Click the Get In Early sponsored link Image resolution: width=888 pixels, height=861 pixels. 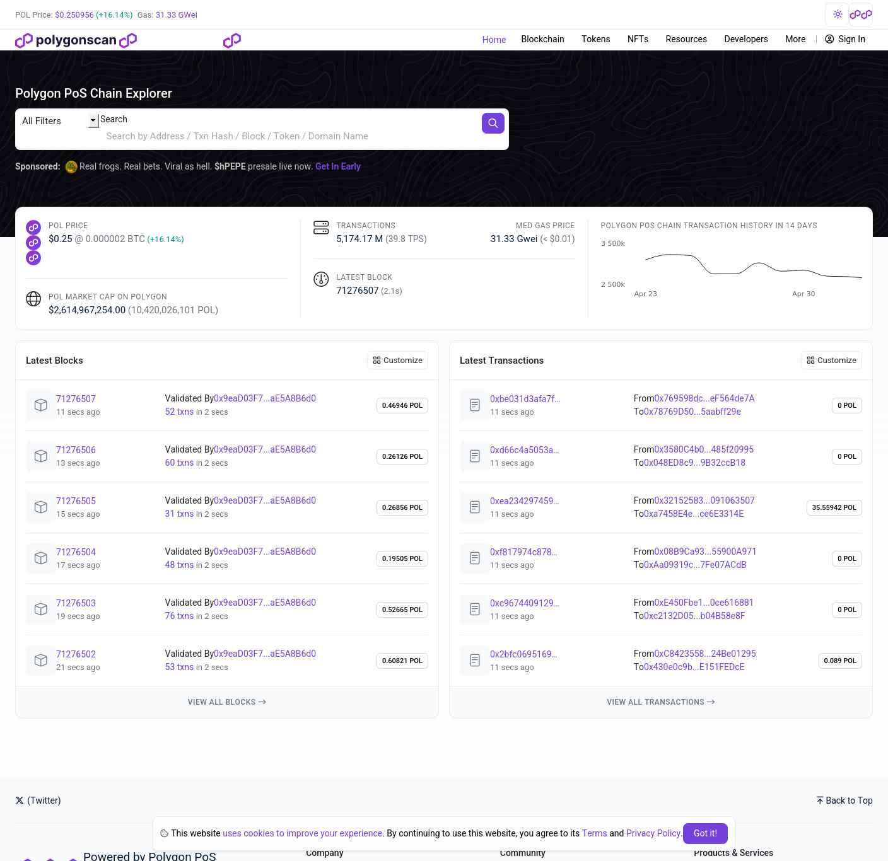click(x=338, y=166)
